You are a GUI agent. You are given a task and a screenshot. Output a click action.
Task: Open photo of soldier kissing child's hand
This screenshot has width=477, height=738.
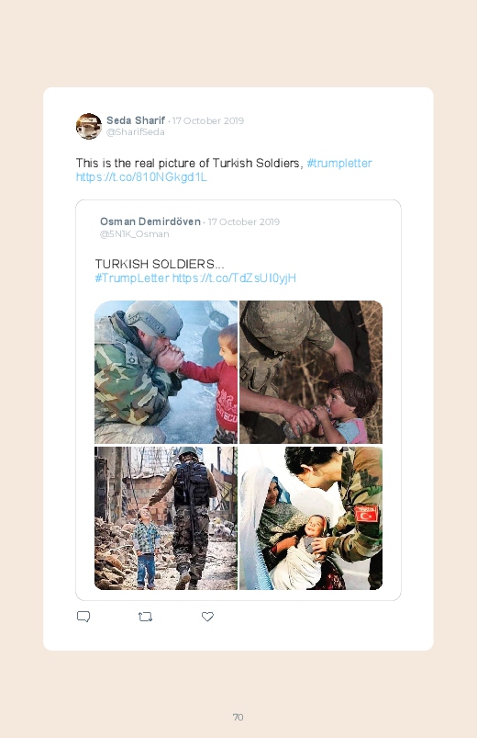pos(166,372)
